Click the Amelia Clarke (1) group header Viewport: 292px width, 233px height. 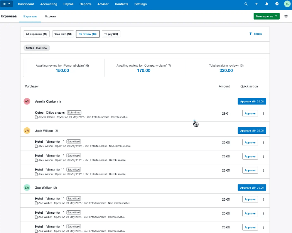[x=145, y=101]
